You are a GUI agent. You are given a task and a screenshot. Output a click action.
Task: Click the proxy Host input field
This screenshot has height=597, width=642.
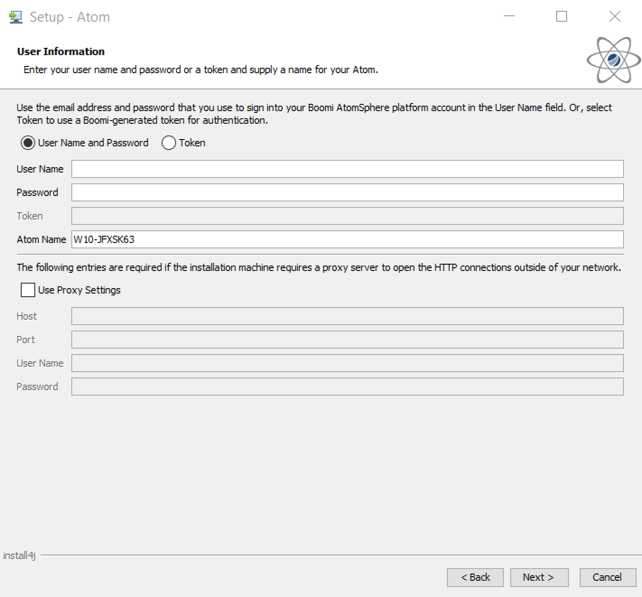(x=348, y=316)
